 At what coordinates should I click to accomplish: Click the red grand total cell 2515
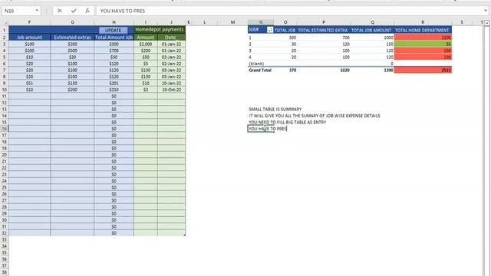pyautogui.click(x=423, y=70)
